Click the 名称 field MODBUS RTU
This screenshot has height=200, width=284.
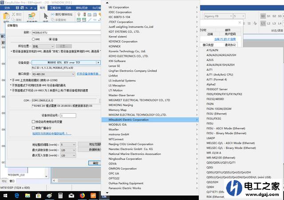tap(66, 33)
